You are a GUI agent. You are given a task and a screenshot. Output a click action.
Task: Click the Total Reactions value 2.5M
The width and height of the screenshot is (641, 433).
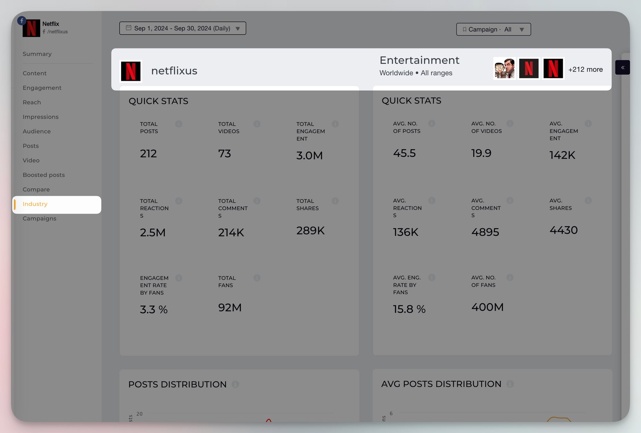(x=153, y=233)
